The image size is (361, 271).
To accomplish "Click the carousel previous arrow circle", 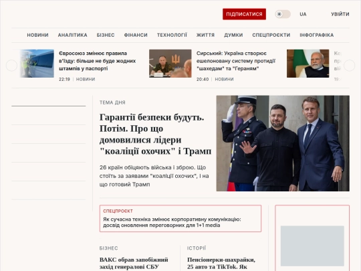I will pos(11,66).
